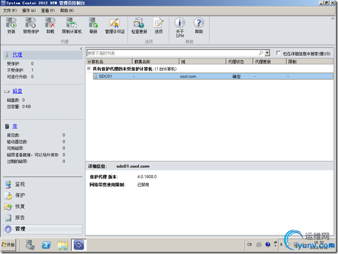Select the SDC01 computer row
This screenshot has height=254, width=338.
click(213, 76)
